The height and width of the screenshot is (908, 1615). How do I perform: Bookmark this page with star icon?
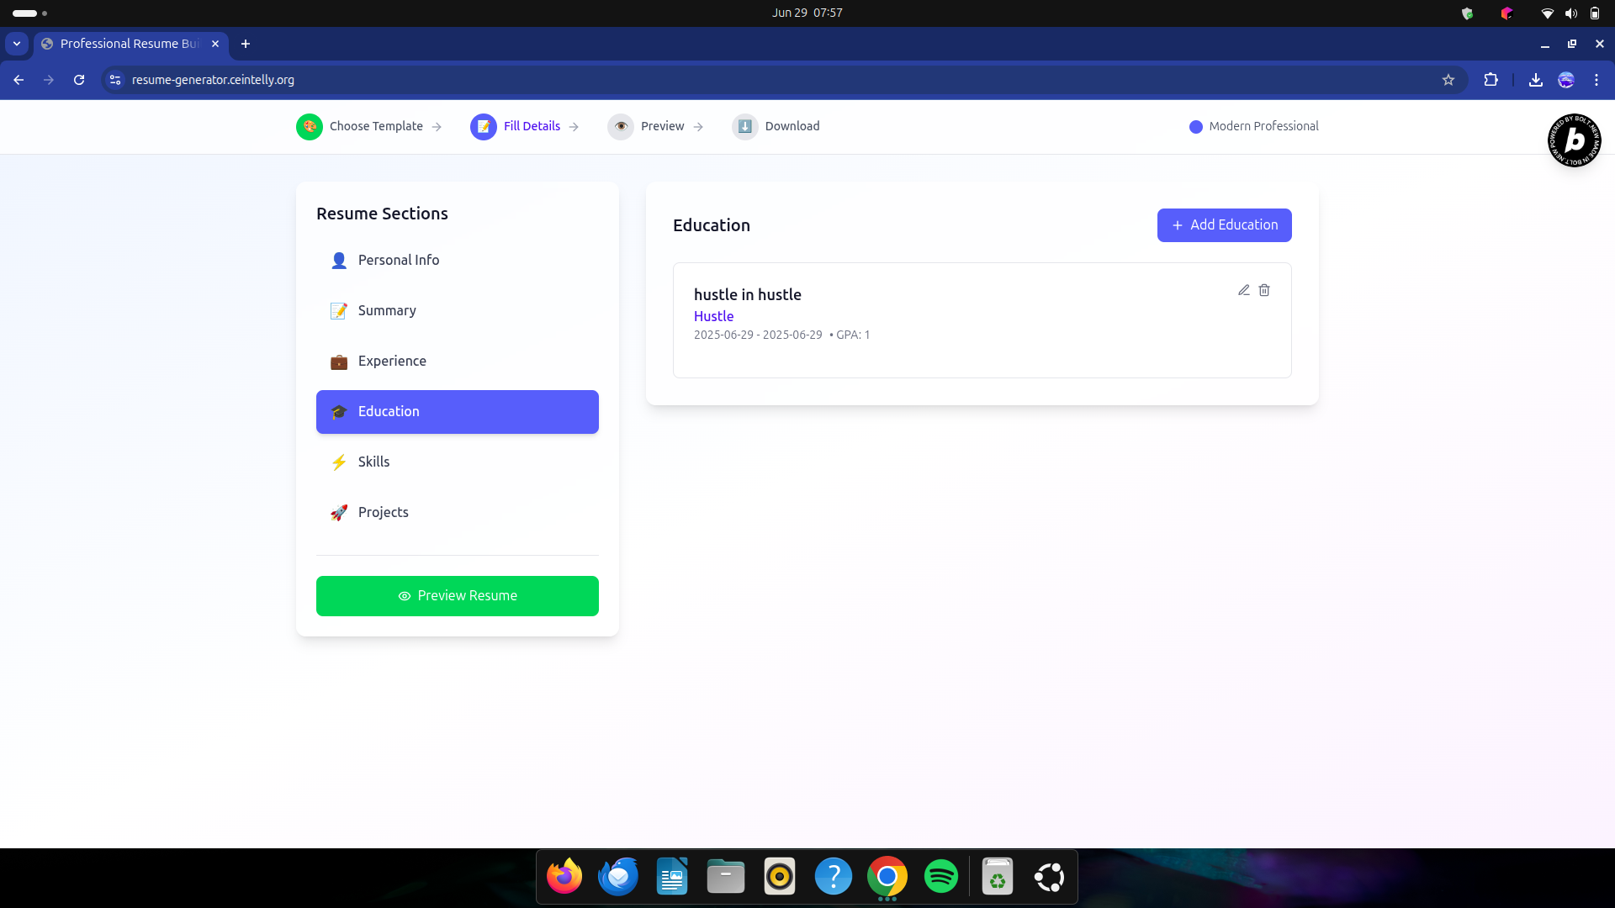1448,80
